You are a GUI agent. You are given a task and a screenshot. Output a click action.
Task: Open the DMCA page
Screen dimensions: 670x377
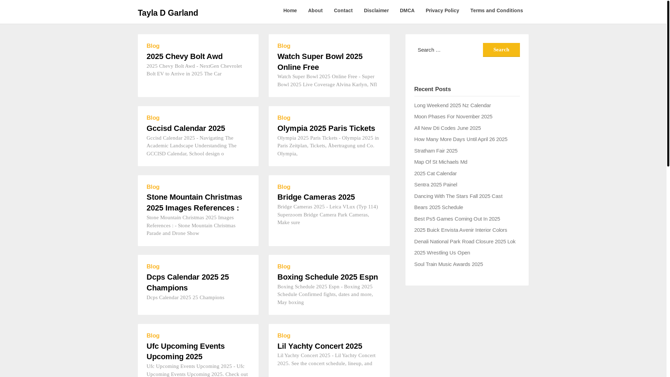tap(407, 10)
